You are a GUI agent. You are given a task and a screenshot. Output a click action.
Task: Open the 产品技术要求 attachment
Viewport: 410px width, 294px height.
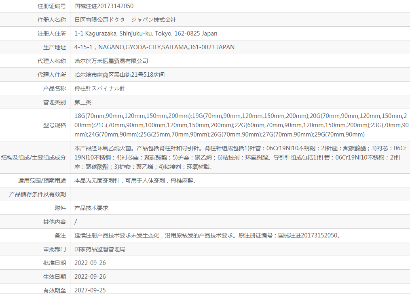(91, 208)
